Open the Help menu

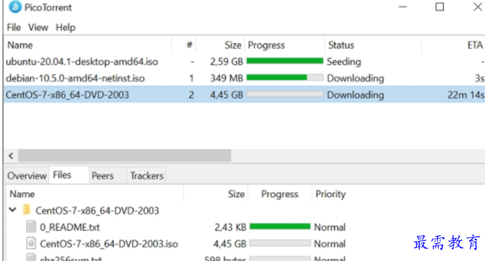coord(66,28)
